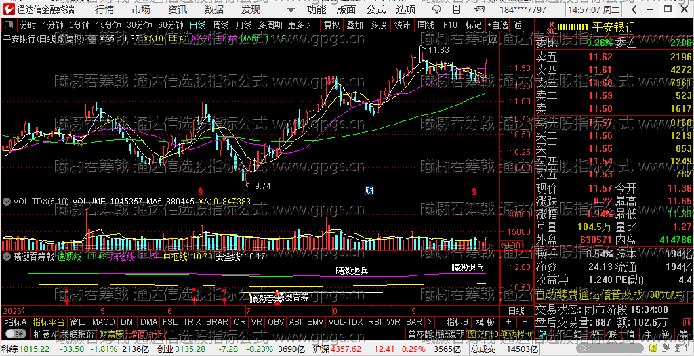Click the blue 财 marker on the chart
Image resolution: width=694 pixels, height=356 pixels.
pyautogui.click(x=369, y=191)
